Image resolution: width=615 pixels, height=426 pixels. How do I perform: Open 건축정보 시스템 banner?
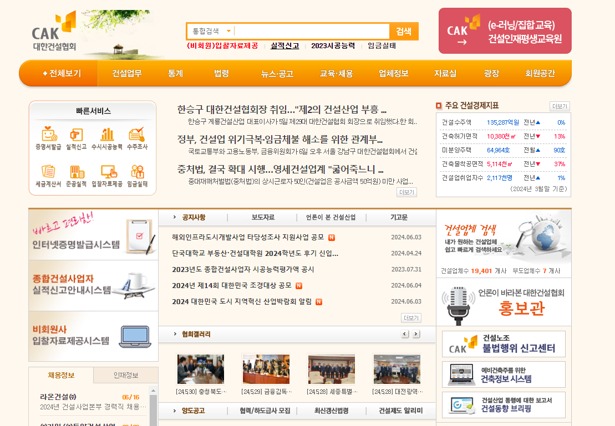tap(504, 374)
